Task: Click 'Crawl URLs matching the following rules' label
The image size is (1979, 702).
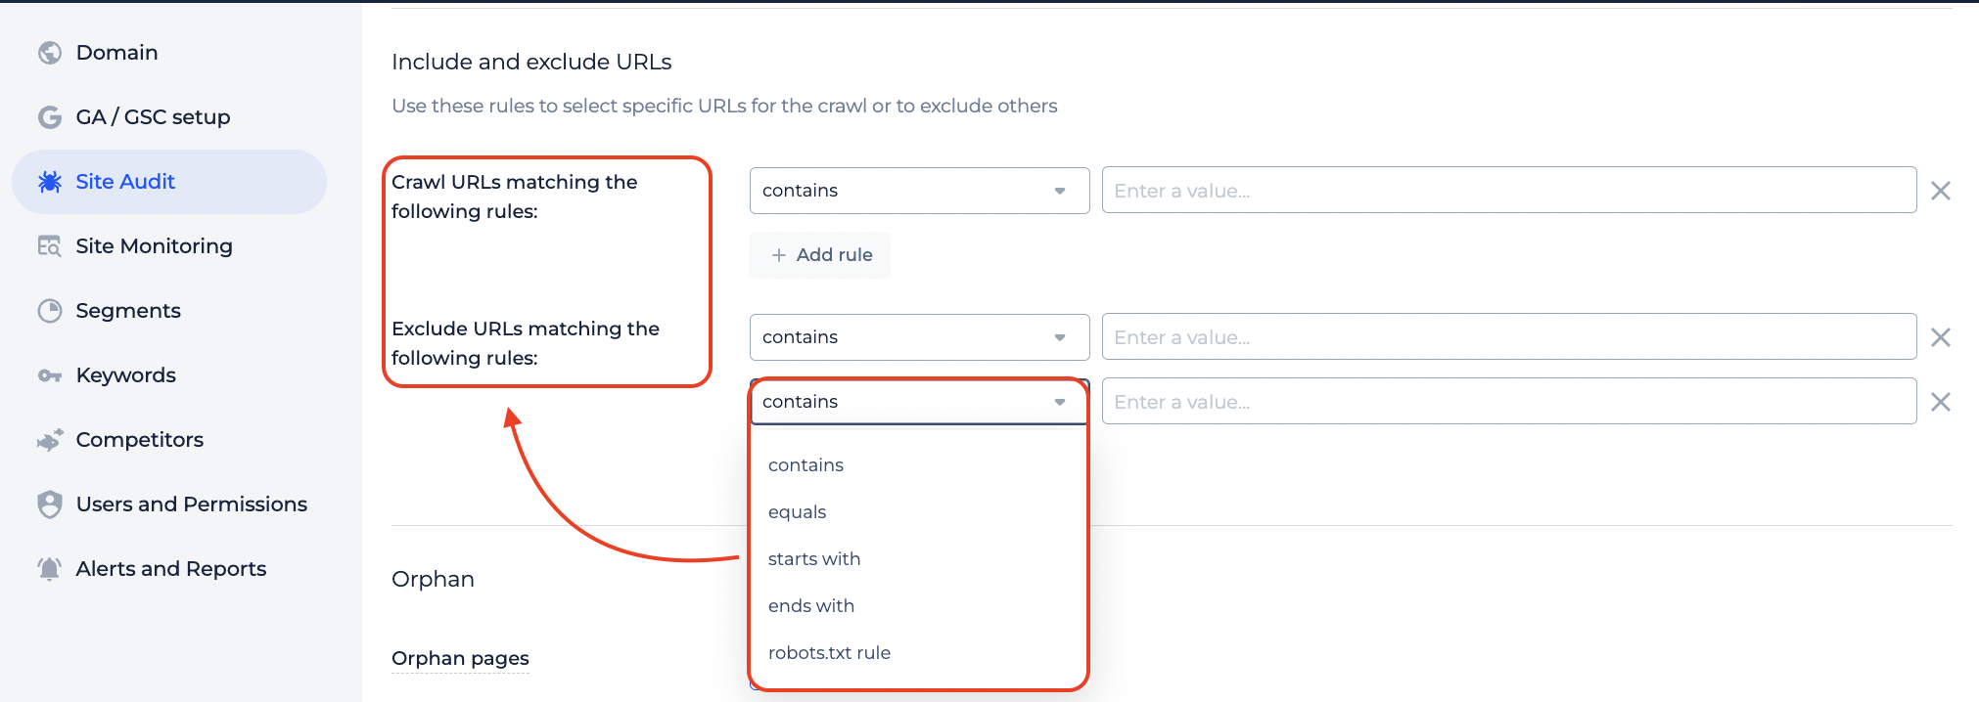Action: pos(515,197)
